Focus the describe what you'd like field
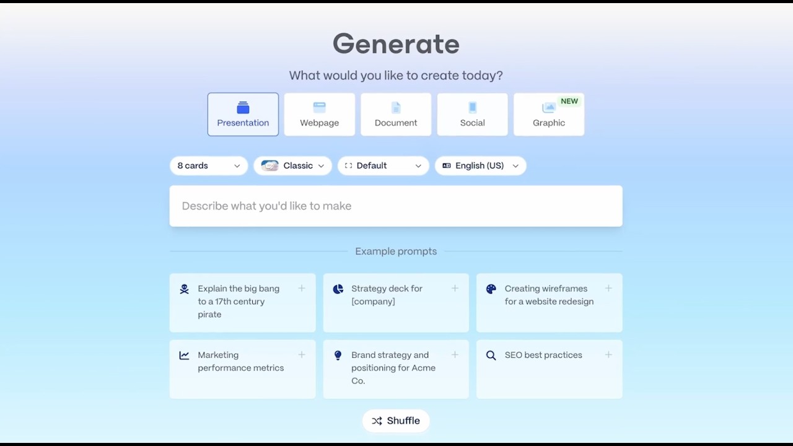 coord(396,206)
